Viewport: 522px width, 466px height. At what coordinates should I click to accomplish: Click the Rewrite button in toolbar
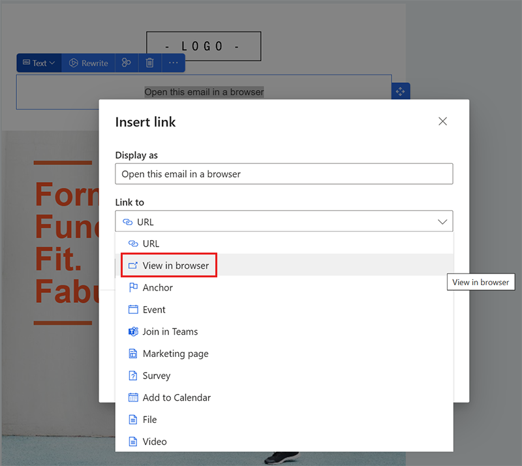89,63
